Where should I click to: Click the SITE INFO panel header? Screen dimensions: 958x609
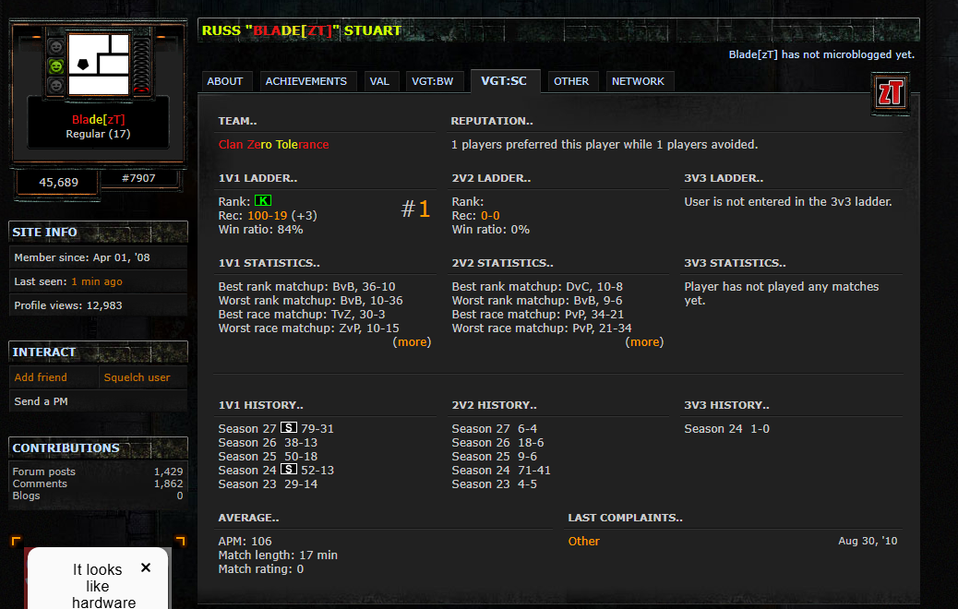click(98, 233)
